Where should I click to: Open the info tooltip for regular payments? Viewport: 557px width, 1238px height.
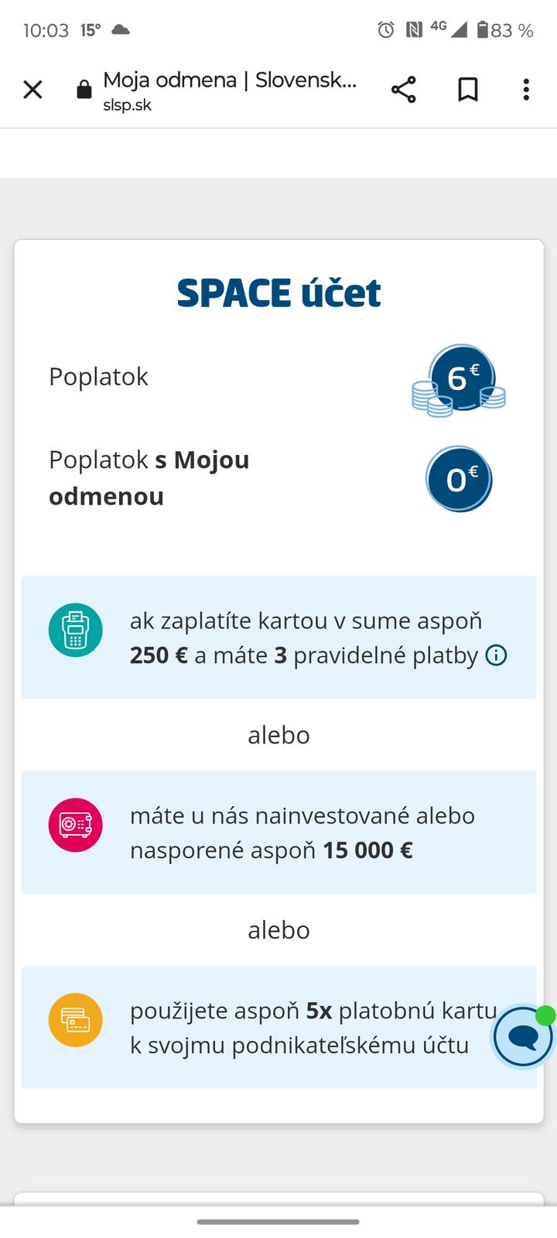[x=496, y=655]
